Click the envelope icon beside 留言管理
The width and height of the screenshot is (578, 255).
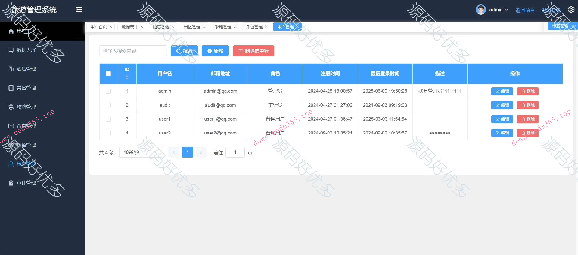[11, 126]
